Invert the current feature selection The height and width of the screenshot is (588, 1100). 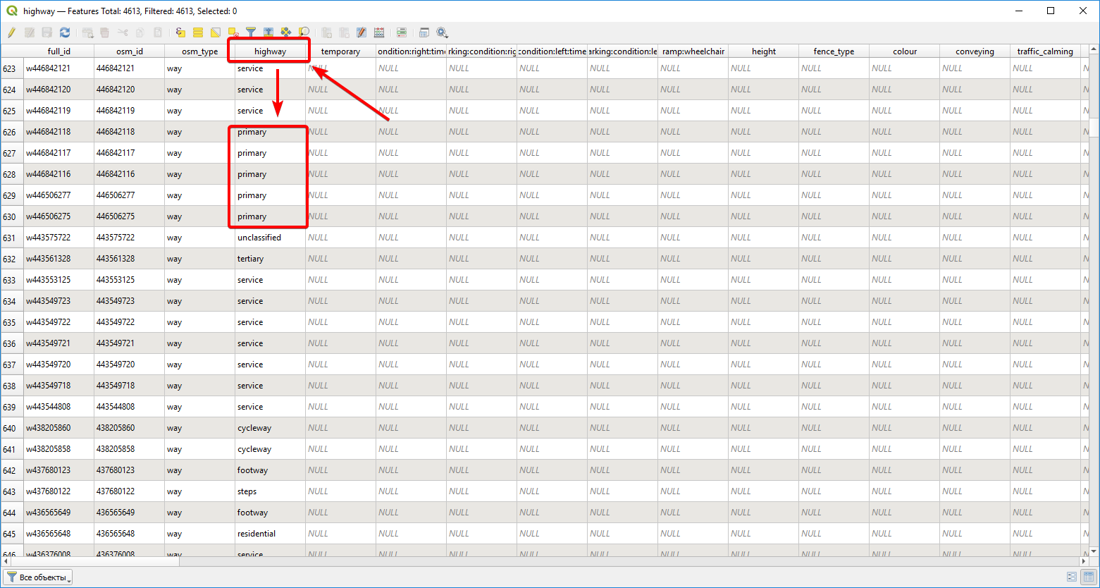[x=216, y=32]
